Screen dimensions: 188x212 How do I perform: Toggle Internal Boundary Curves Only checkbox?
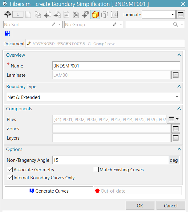10,178
